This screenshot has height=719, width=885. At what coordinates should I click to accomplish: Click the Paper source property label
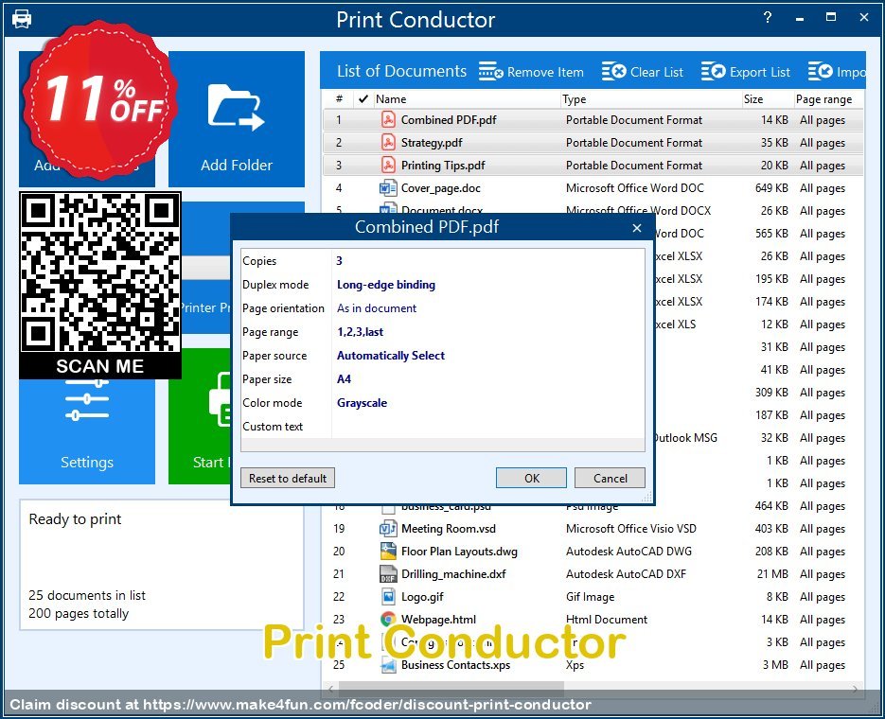pos(274,356)
